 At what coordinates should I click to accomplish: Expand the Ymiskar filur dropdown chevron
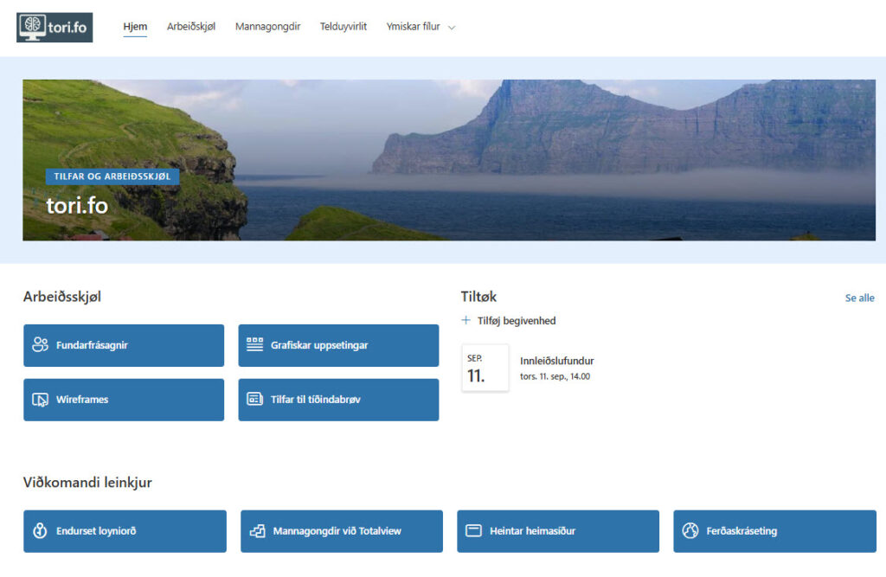452,28
